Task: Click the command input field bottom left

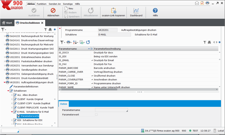Action: pos(10,131)
